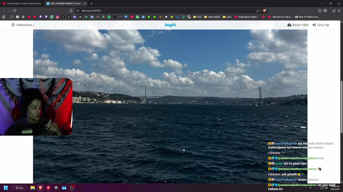The width and height of the screenshot is (343, 192).
Task: Open the WhatsApp bookmark icon
Action: point(137,17)
